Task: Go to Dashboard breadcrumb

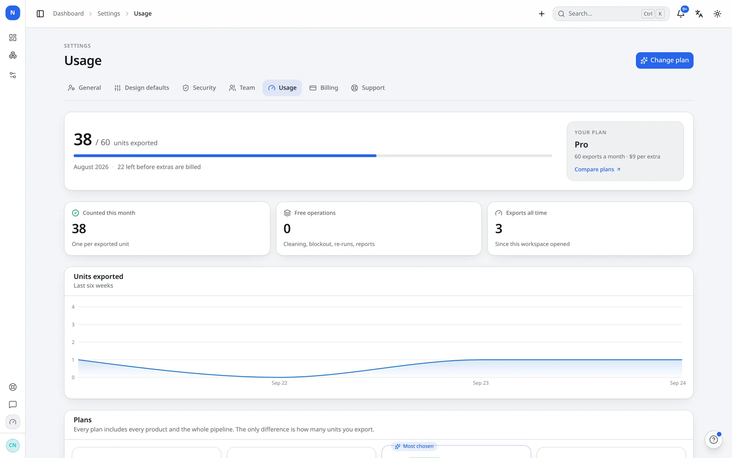Action: pyautogui.click(x=68, y=14)
